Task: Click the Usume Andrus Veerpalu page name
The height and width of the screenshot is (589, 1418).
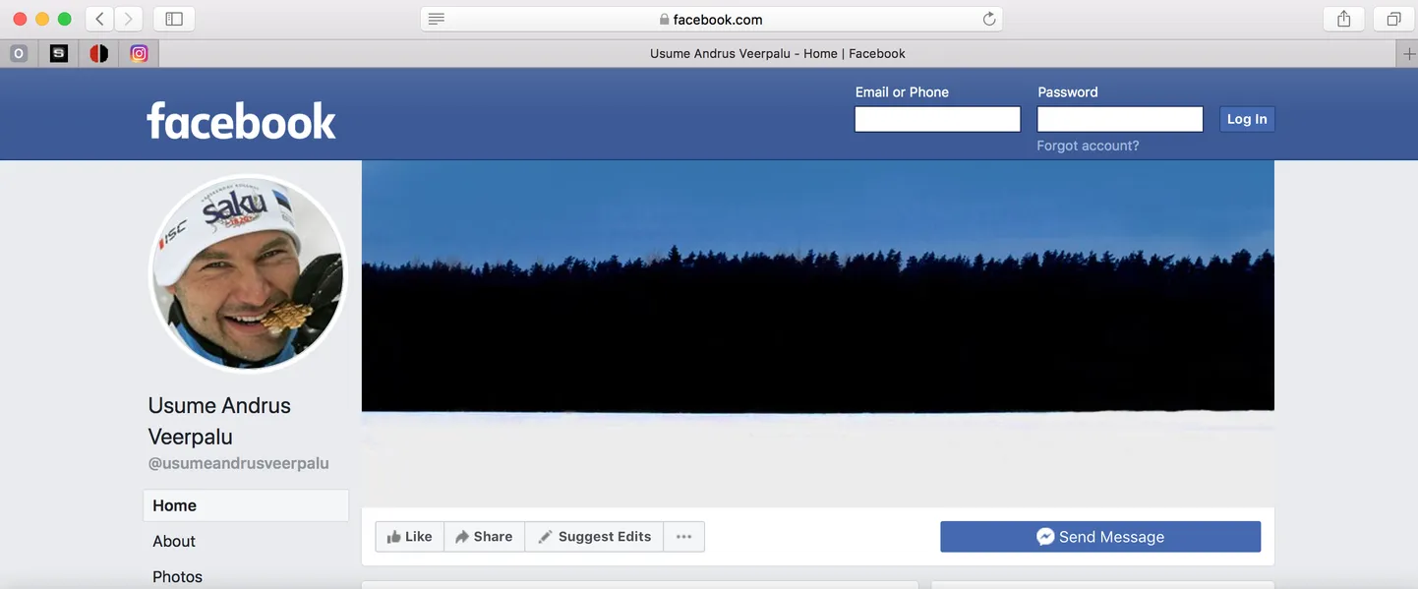Action: point(219,421)
